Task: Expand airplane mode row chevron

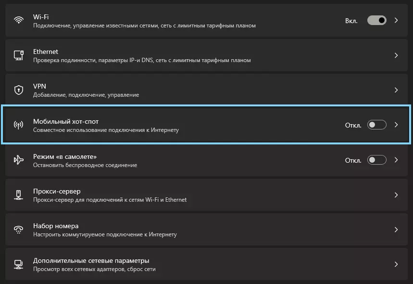Action: point(396,160)
